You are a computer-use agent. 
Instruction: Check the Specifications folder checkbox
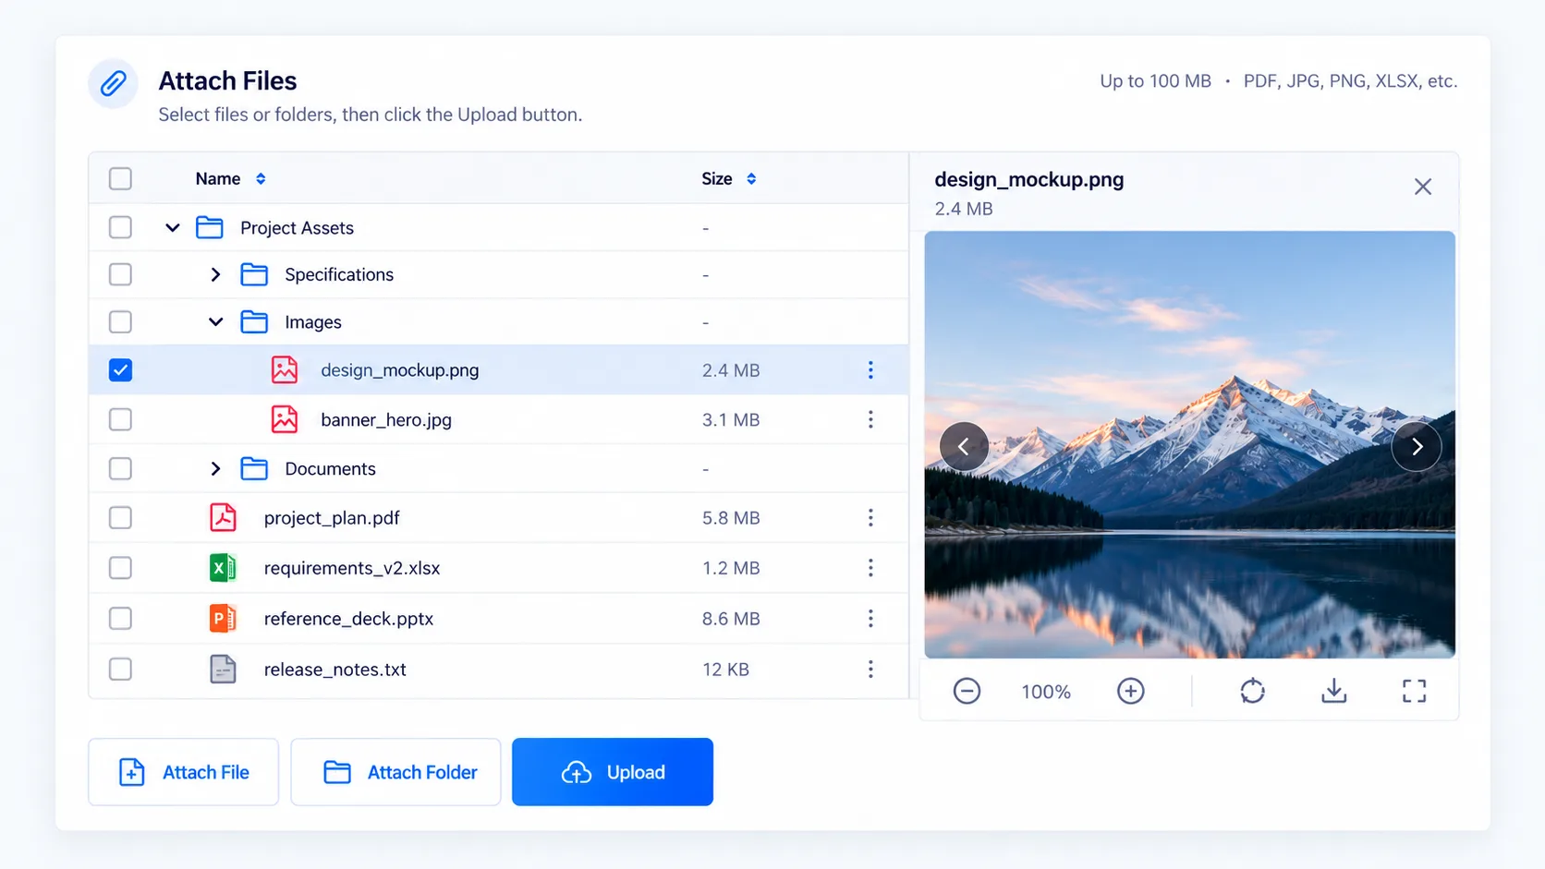coord(120,274)
